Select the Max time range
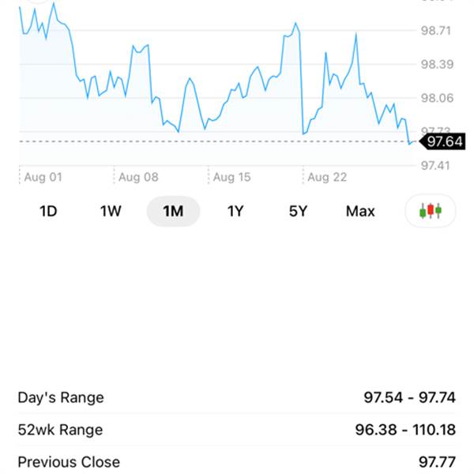Image resolution: width=474 pixels, height=474 pixels. pyautogui.click(x=360, y=211)
